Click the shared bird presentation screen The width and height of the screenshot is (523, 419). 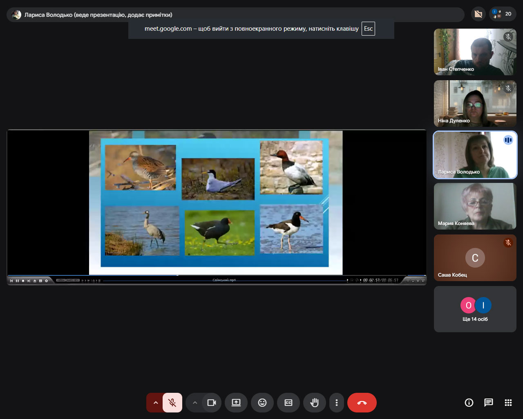[216, 203]
